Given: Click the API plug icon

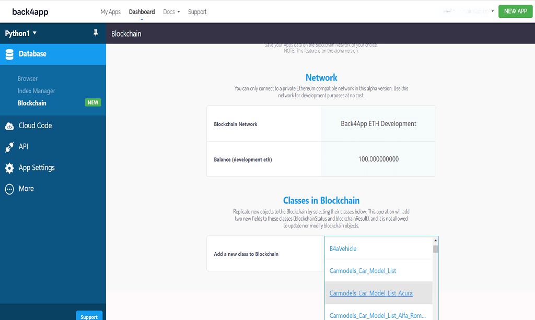Looking at the screenshot, I should 9,147.
